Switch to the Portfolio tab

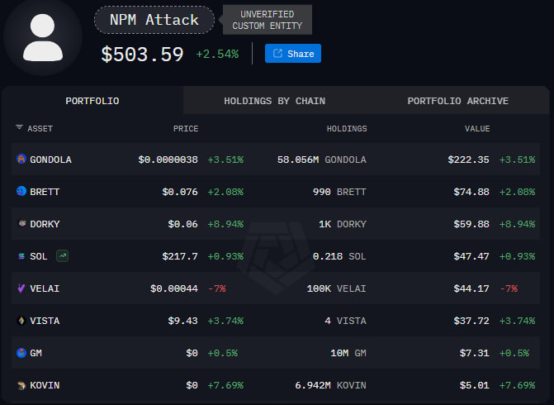point(92,101)
